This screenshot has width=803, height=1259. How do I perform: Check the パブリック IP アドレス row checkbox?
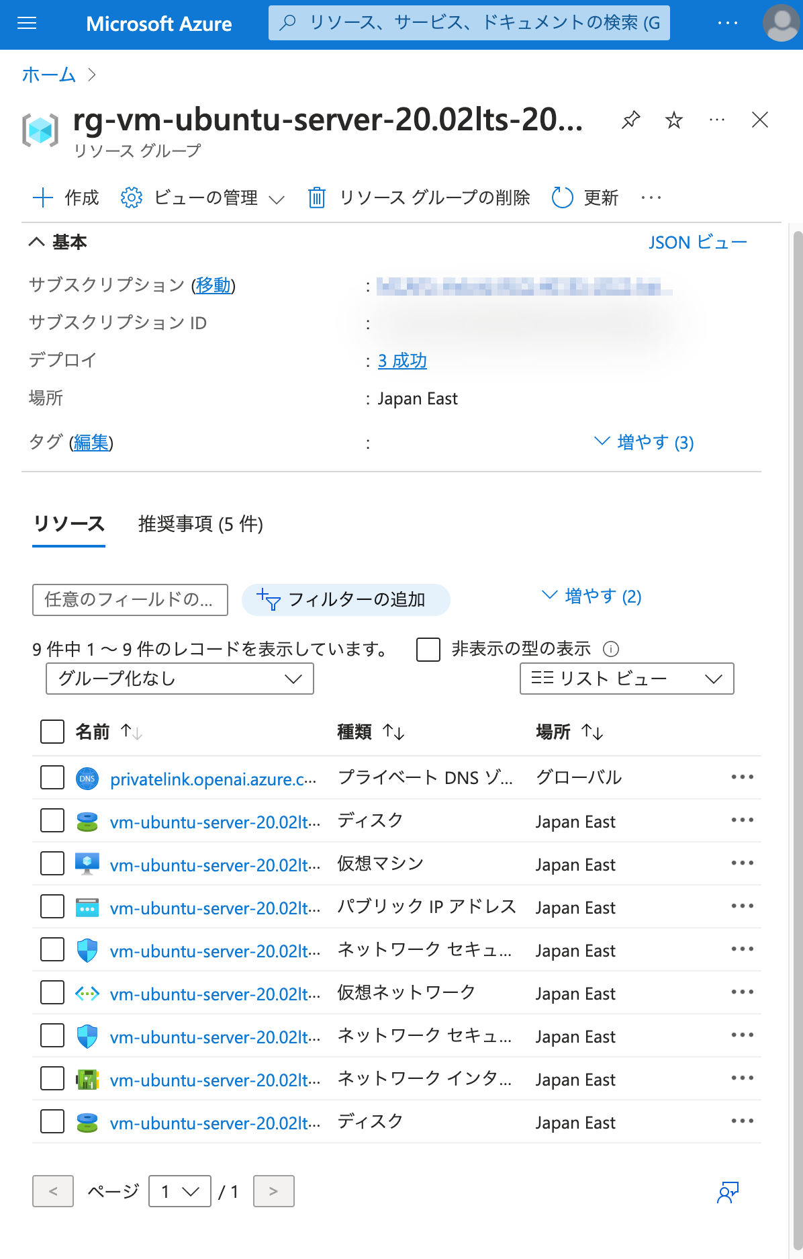52,906
